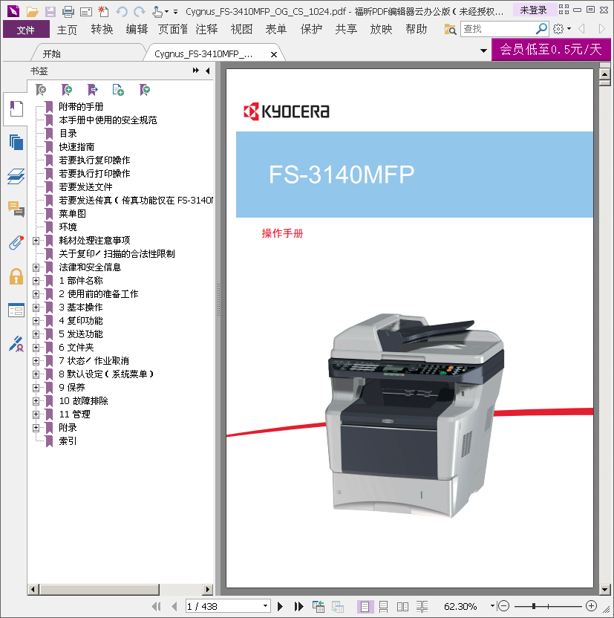Screen dimensions: 614x618
Task: Open the Form fields sidebar icon
Action: click(16, 310)
